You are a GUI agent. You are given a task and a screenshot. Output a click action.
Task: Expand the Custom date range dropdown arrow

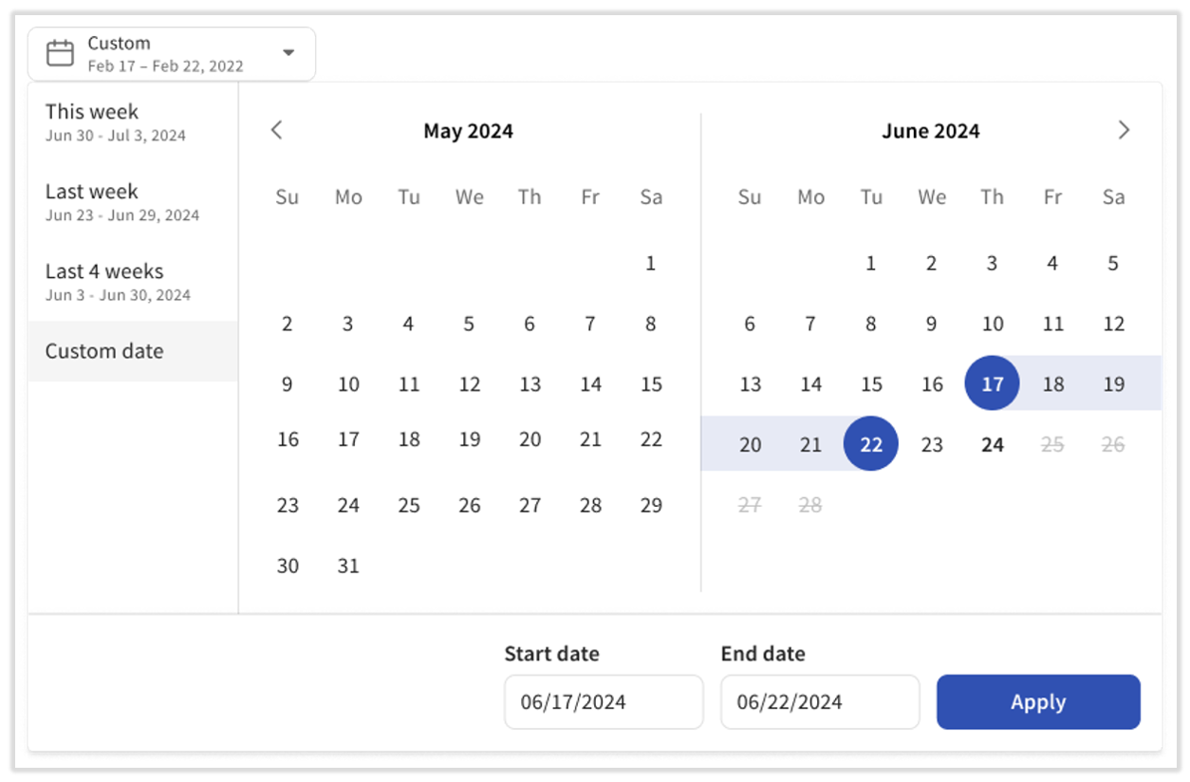coord(288,53)
